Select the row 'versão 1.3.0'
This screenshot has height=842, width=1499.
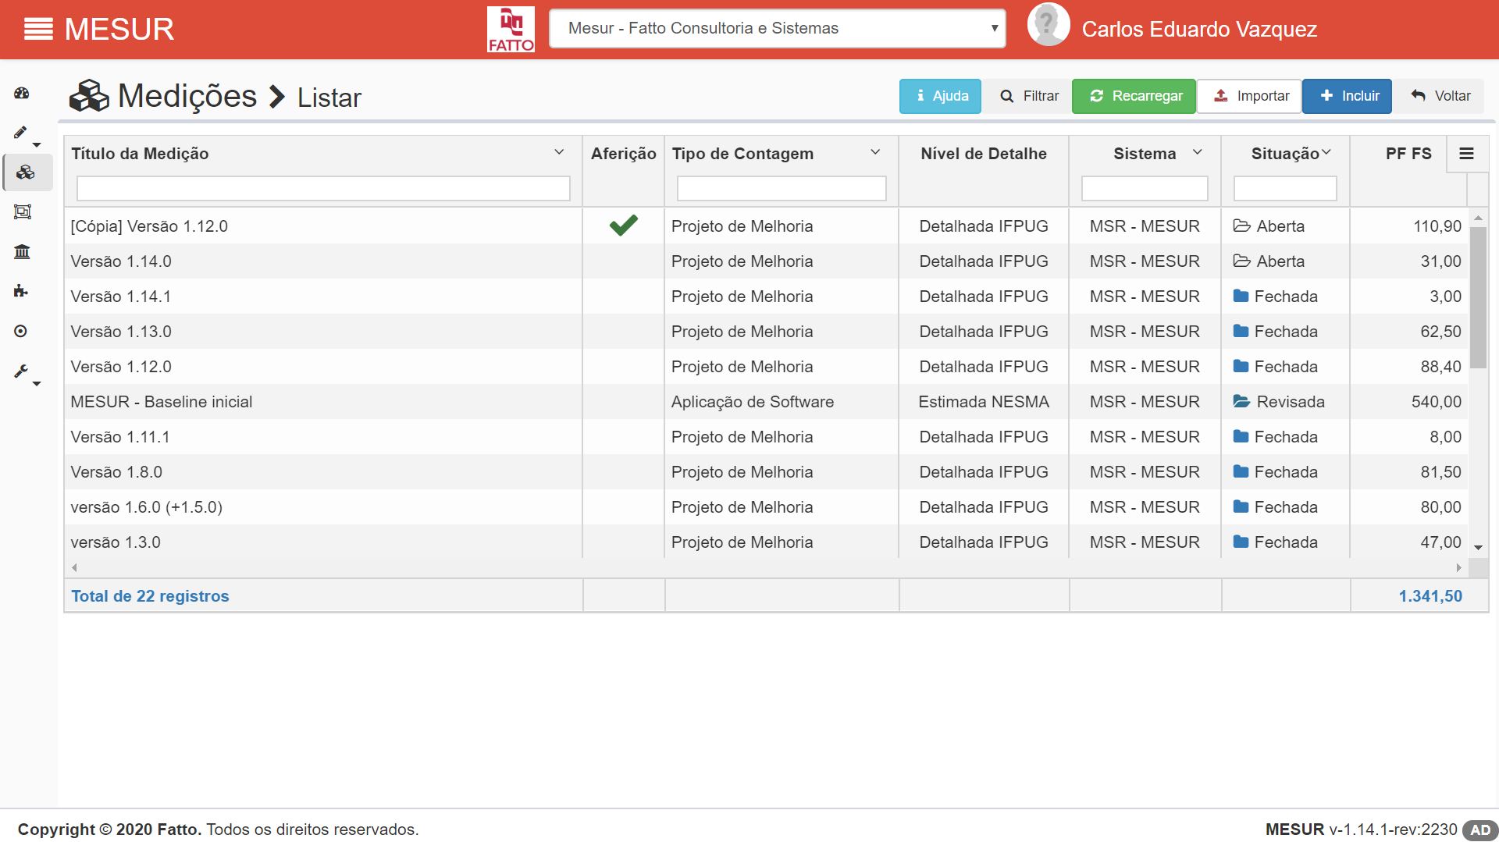coord(767,542)
